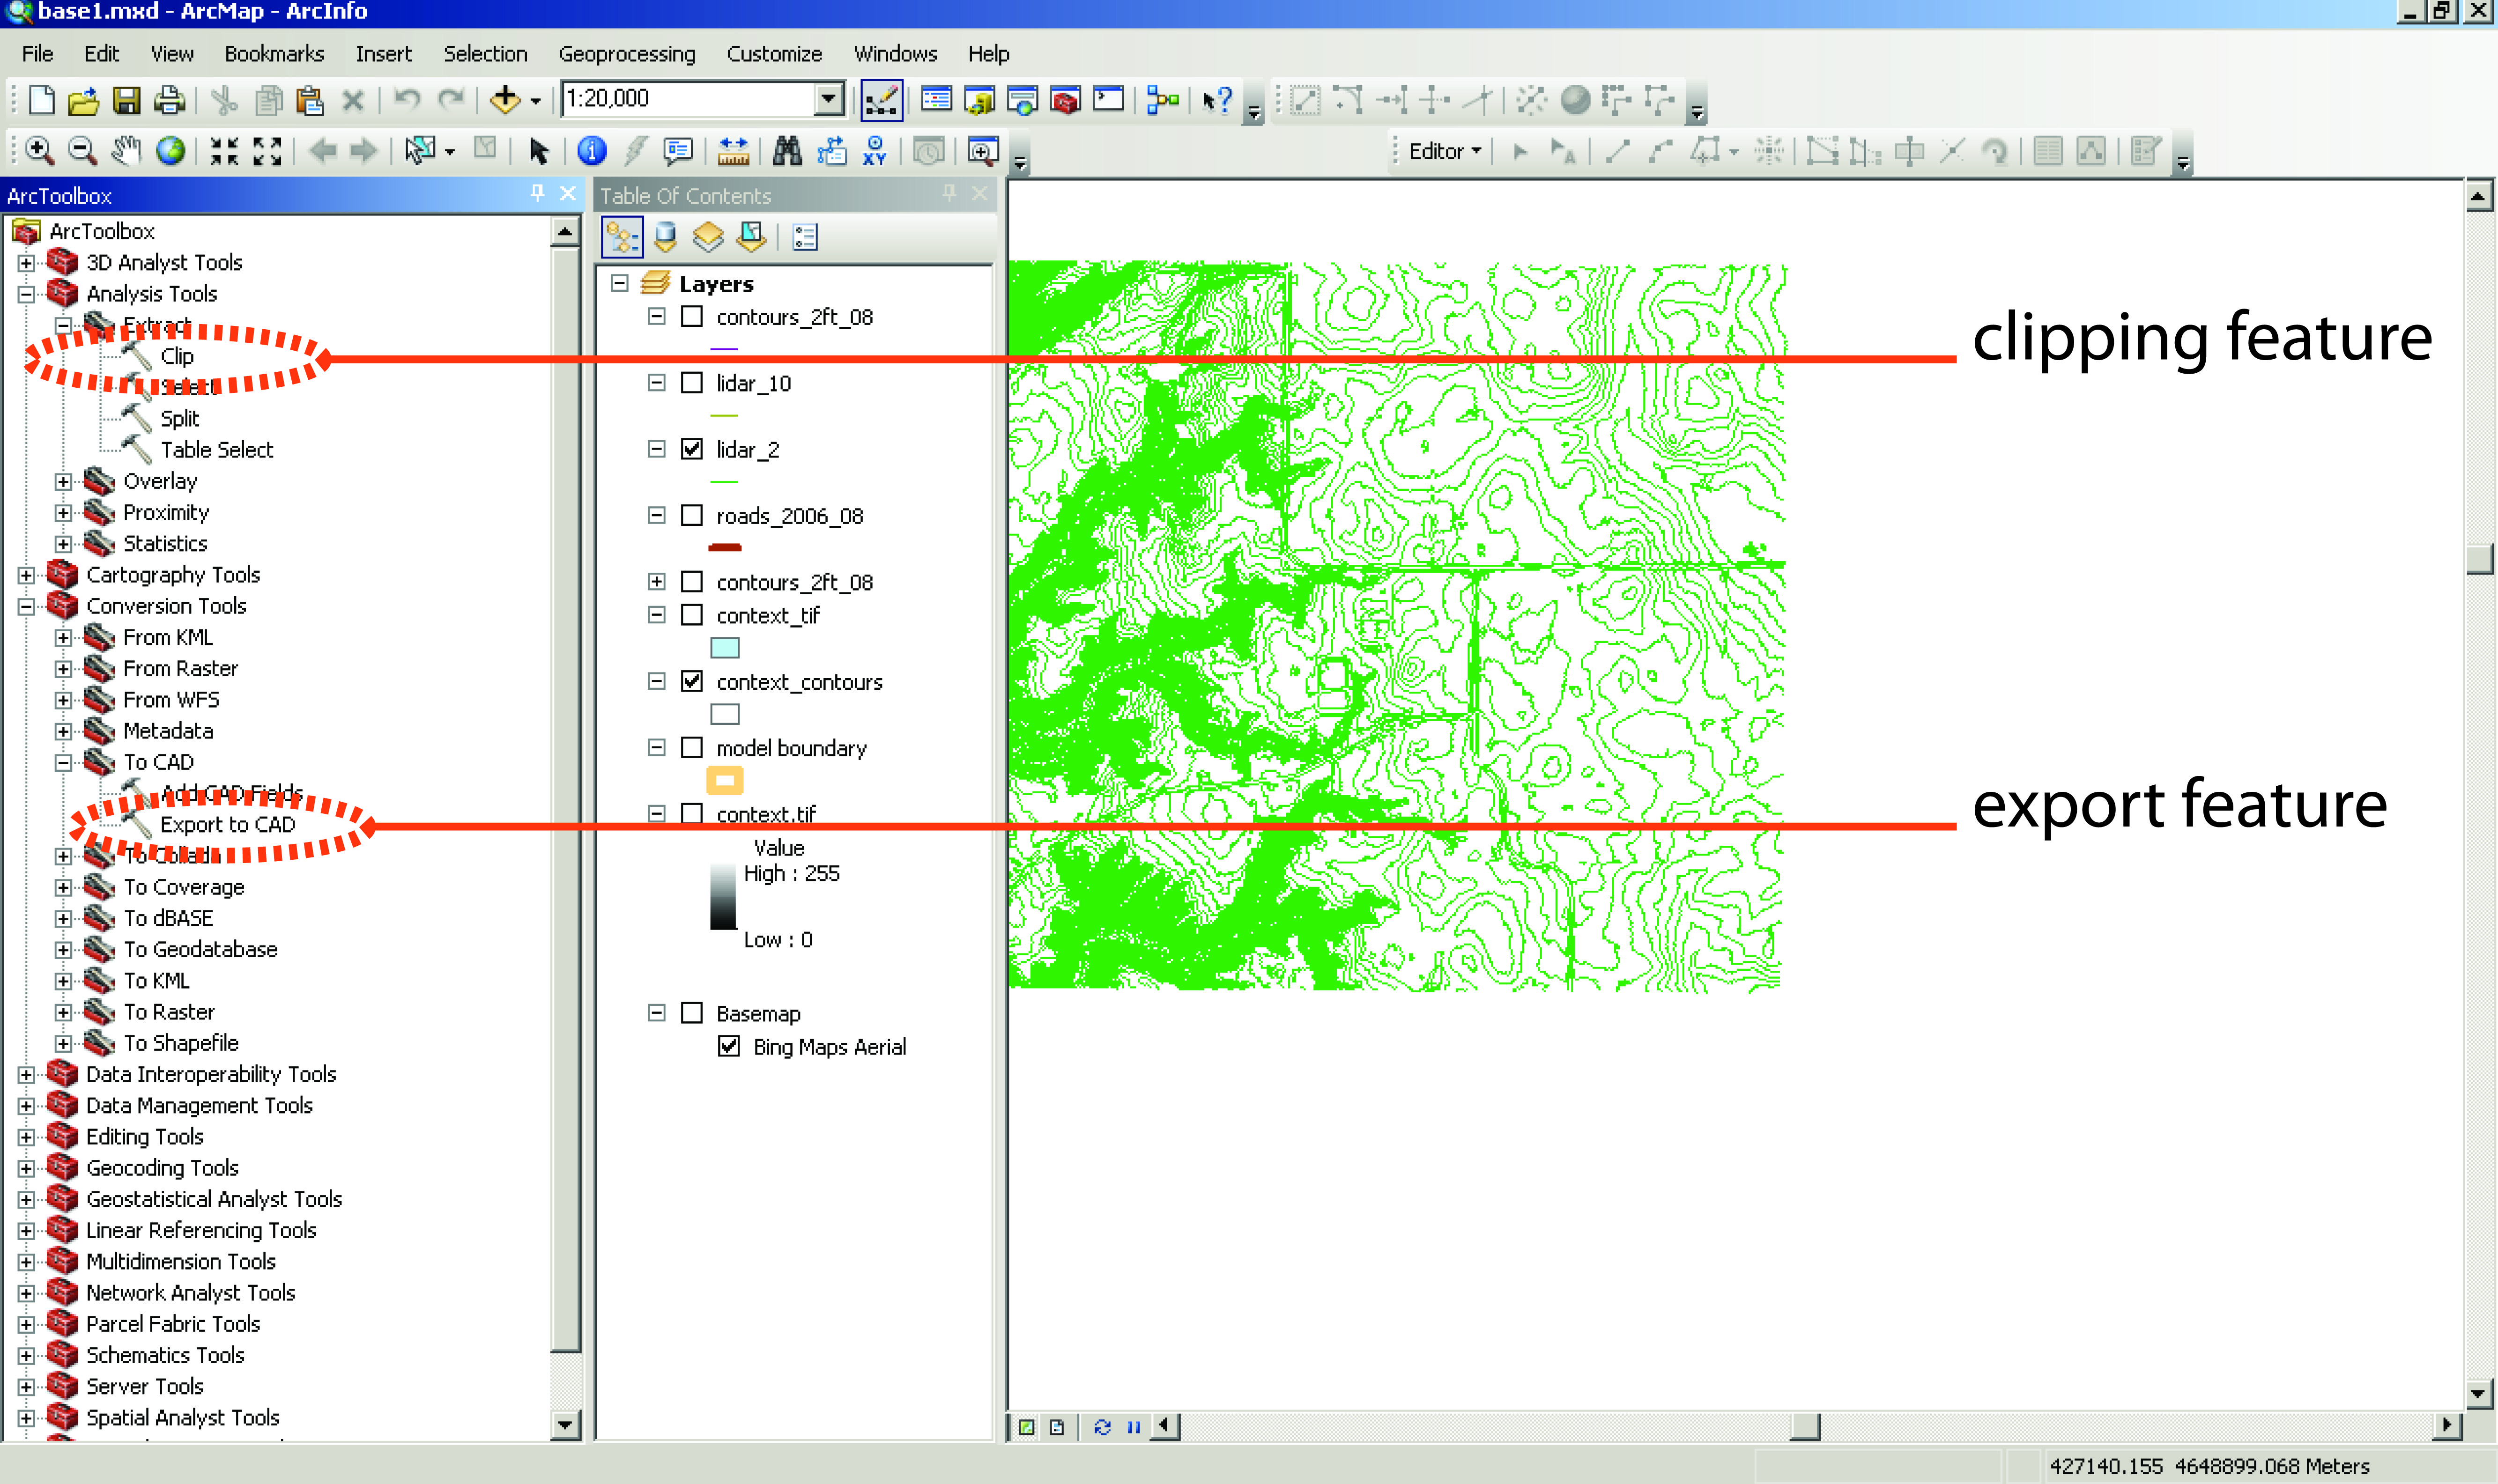2498x1484 pixels.
Task: Expand the Spatial Analyst Tools toolbox
Action: (27, 1418)
